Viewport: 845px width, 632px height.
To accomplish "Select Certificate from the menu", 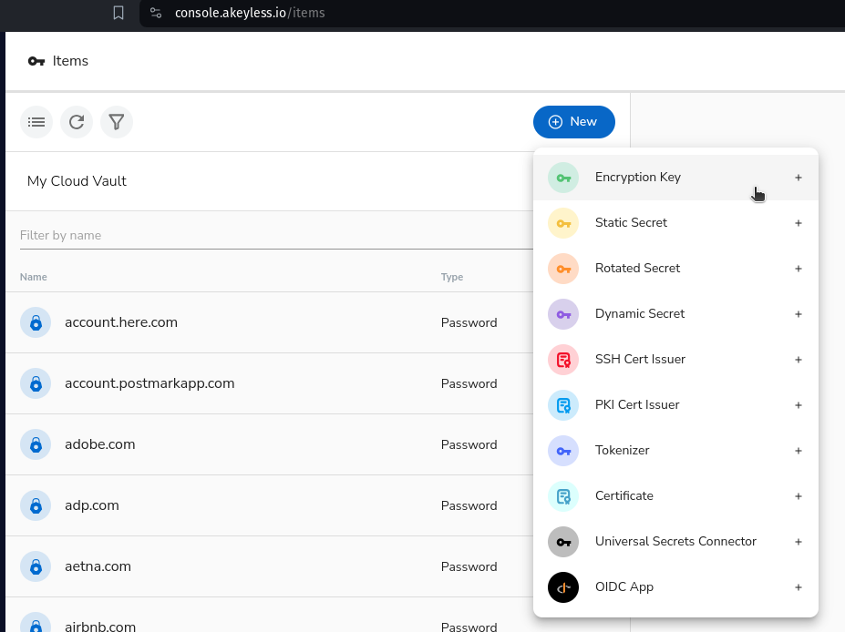I will click(675, 496).
